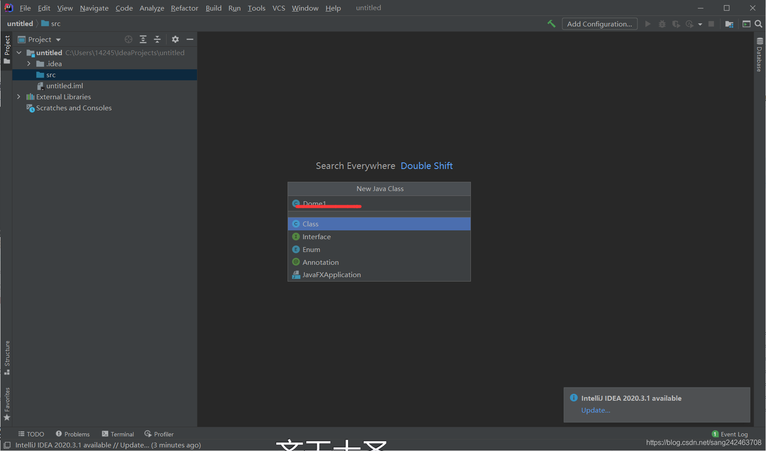The image size is (766, 451).
Task: Click the IntelliJ IDEA 2020.3.1 available notification title
Action: coord(631,398)
